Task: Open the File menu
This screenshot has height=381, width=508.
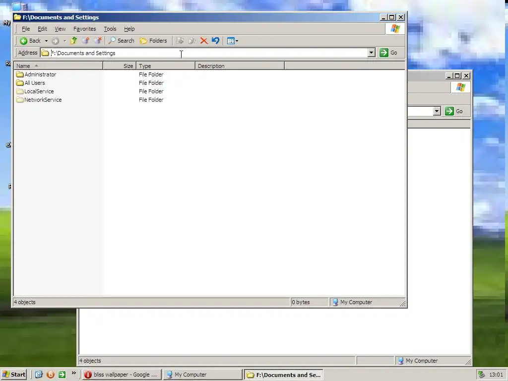Action: [26, 29]
